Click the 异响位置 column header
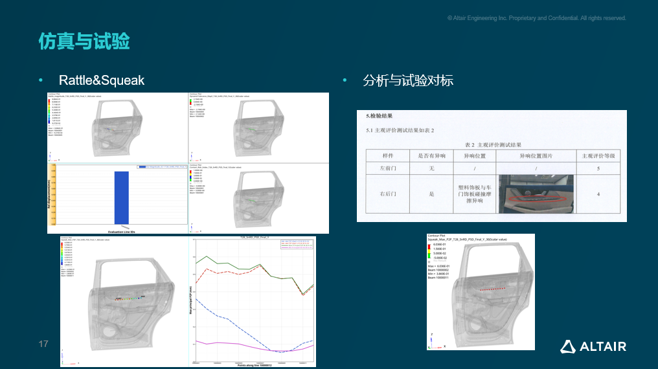 [x=475, y=155]
